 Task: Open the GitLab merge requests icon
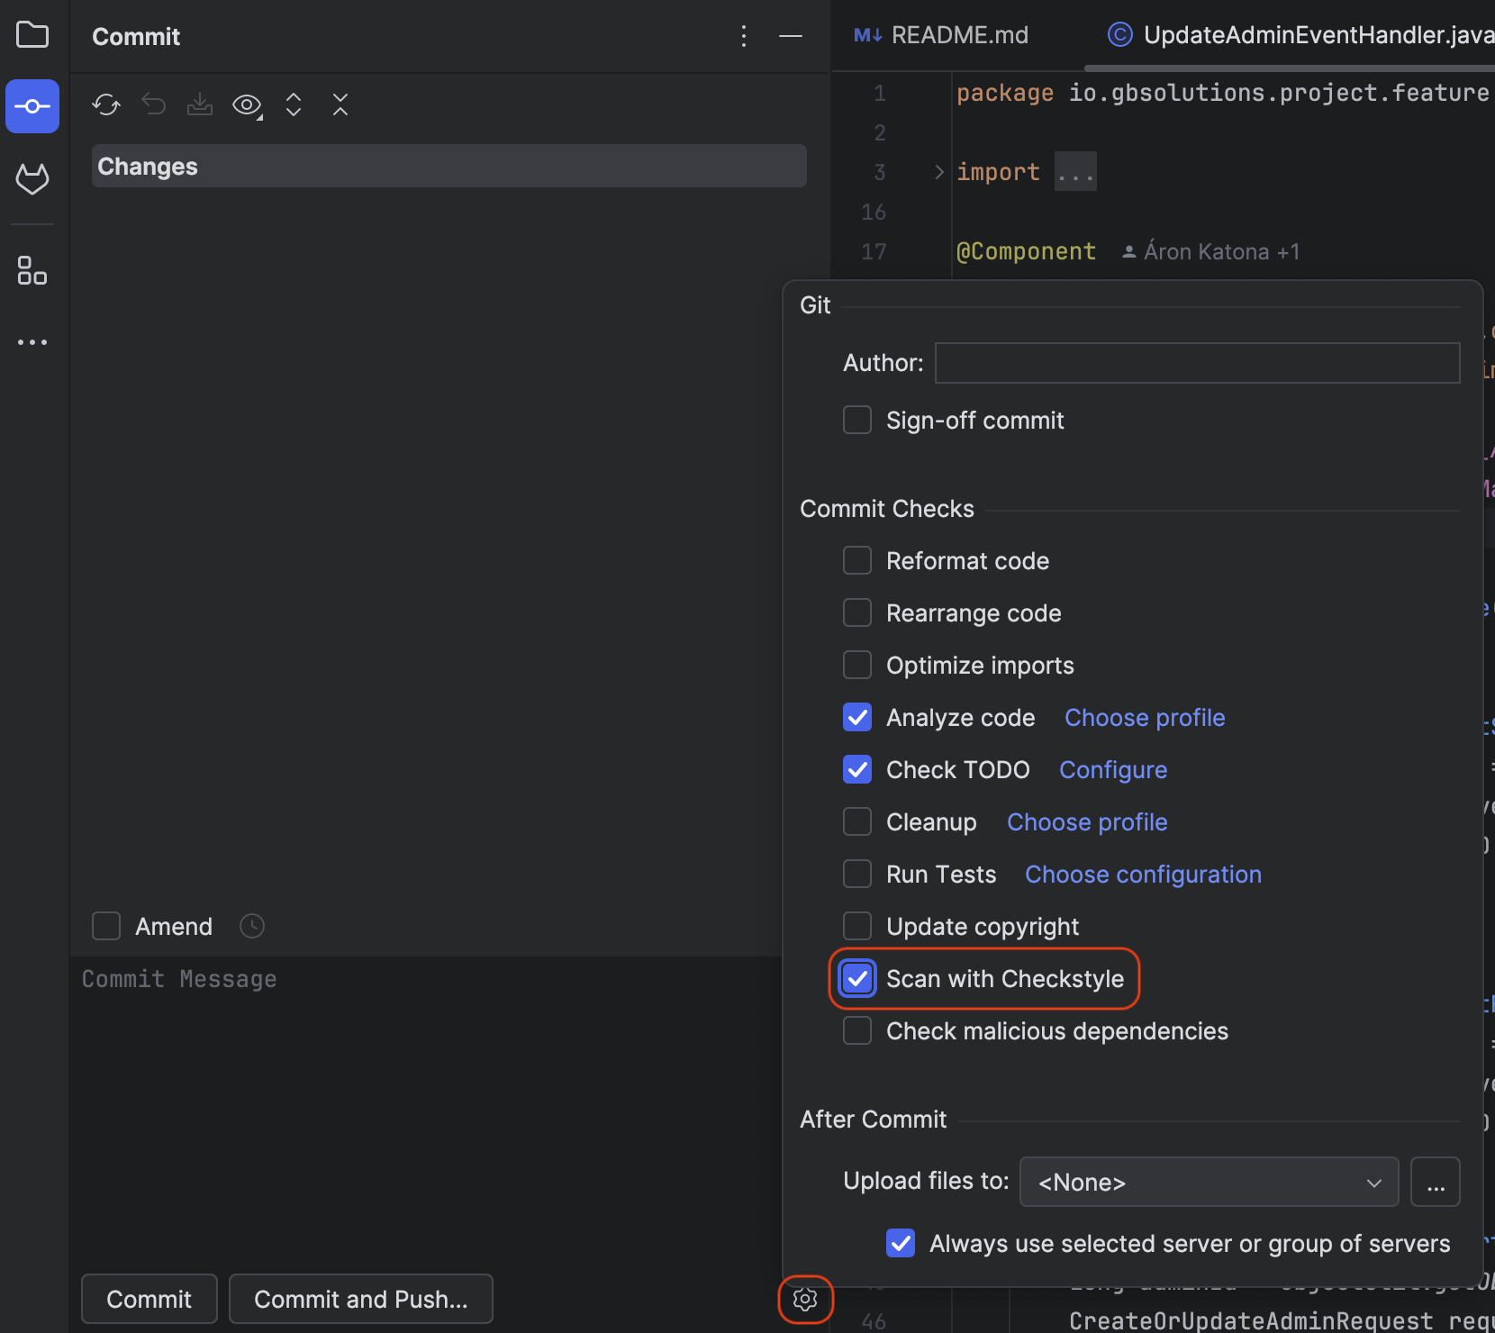pyautogui.click(x=32, y=178)
